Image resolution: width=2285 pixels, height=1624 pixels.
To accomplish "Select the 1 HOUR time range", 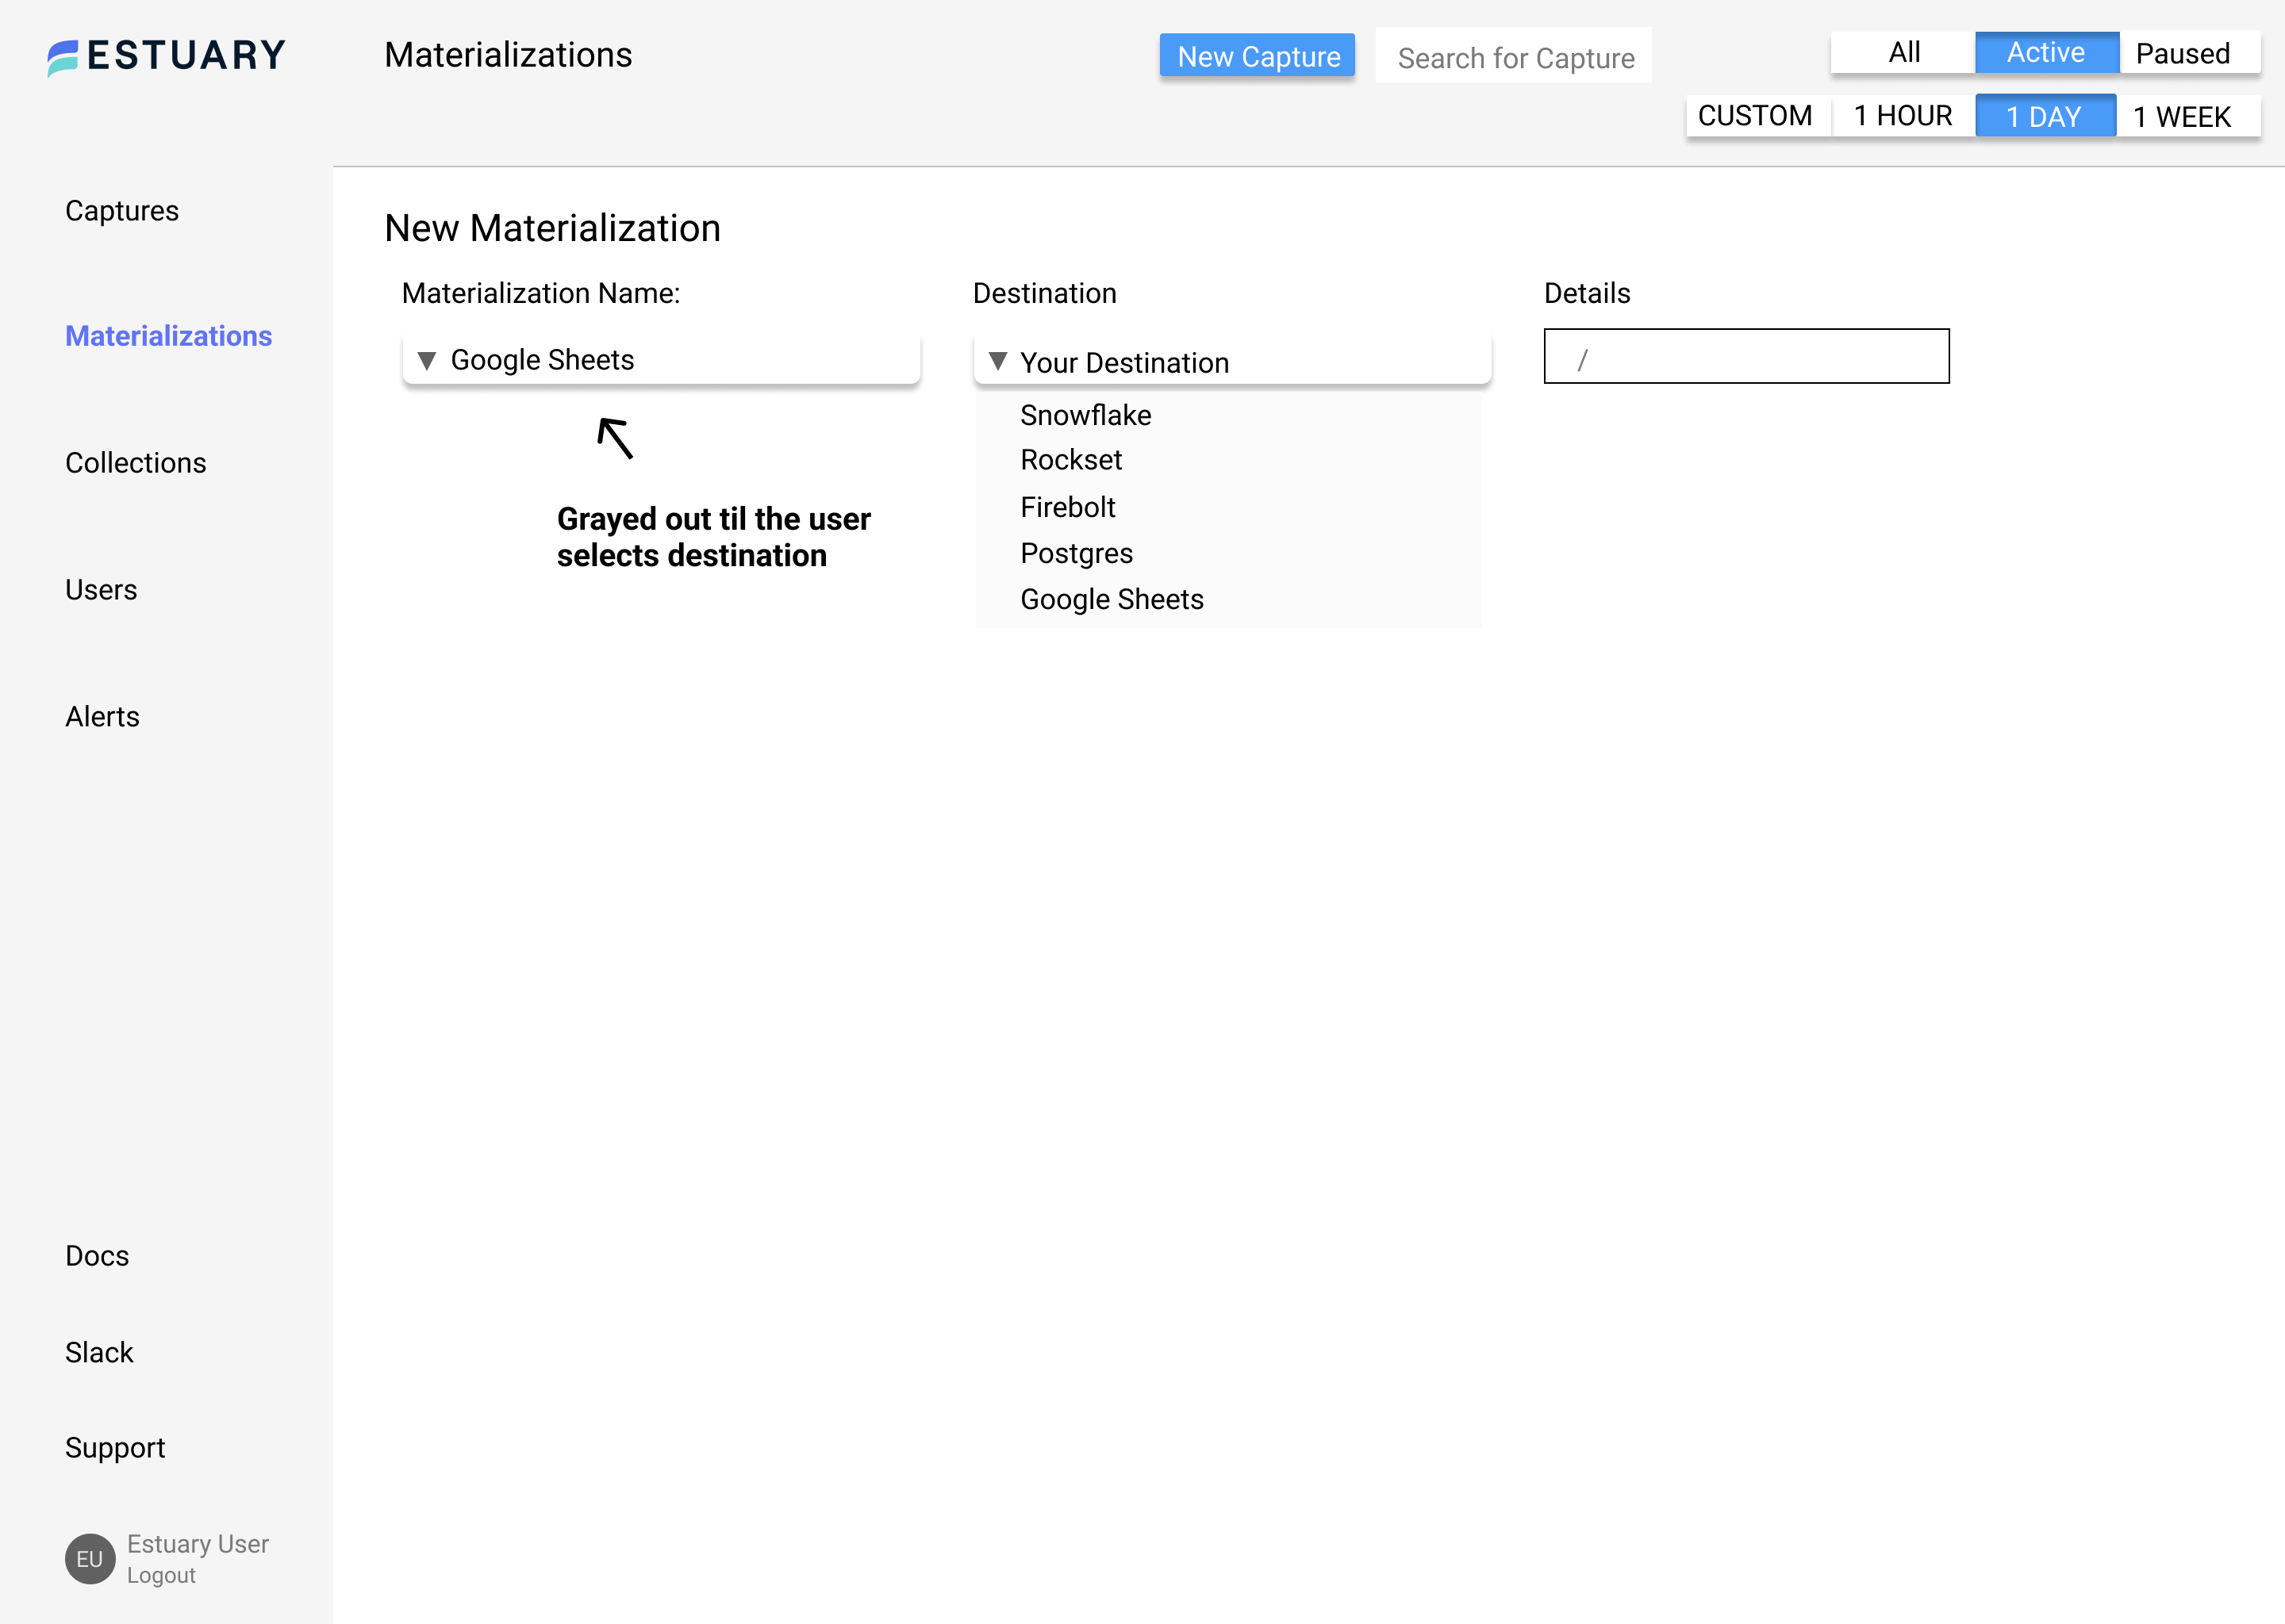I will [1902, 116].
